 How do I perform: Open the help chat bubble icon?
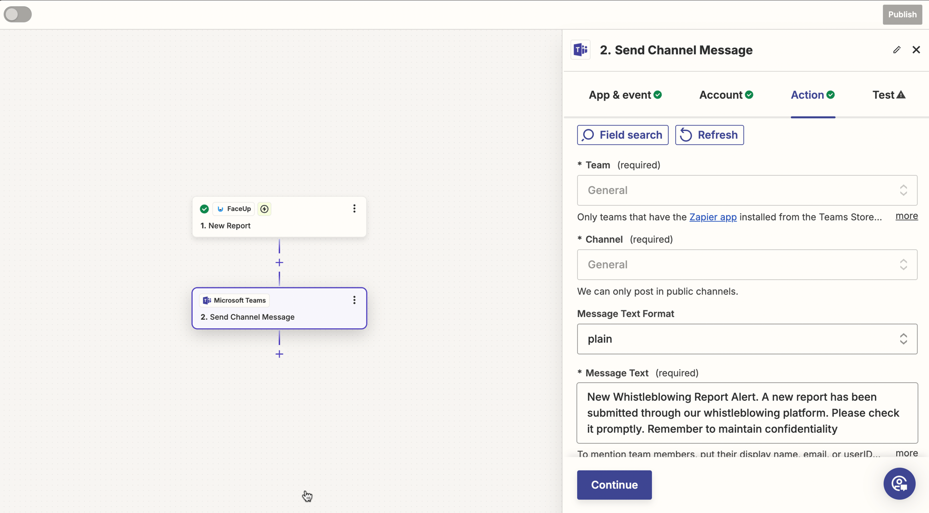[x=899, y=483]
